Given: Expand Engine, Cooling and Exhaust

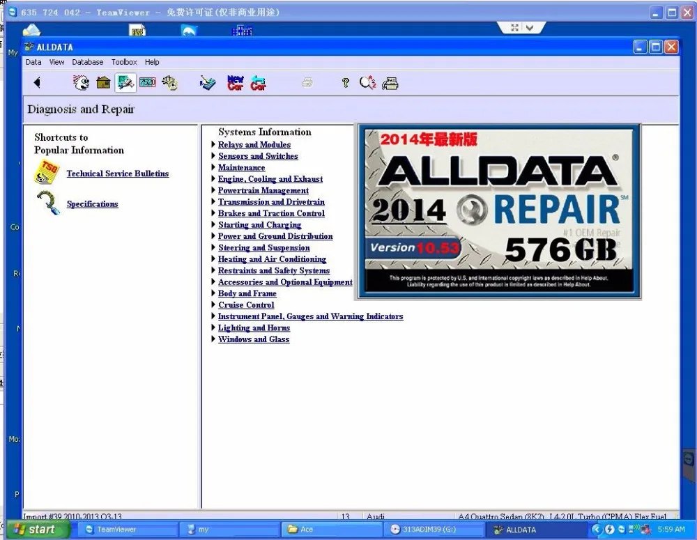Looking at the screenshot, I should pos(270,178).
